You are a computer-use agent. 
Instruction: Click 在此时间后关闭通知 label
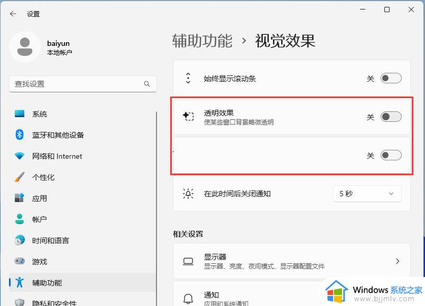237,194
